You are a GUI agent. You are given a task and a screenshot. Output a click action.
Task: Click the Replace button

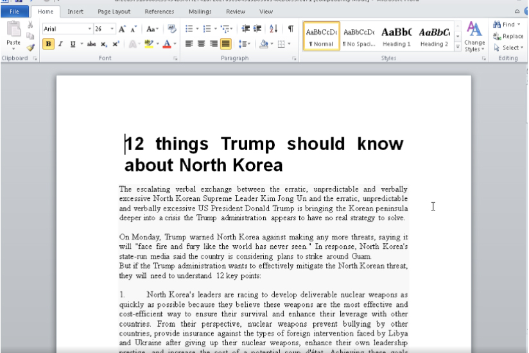tap(508, 36)
